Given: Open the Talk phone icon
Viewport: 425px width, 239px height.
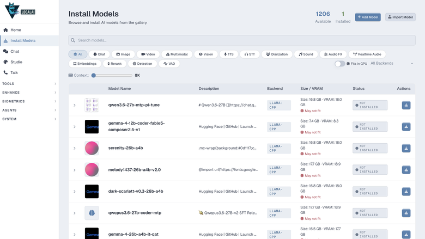Looking at the screenshot, I should point(5,72).
